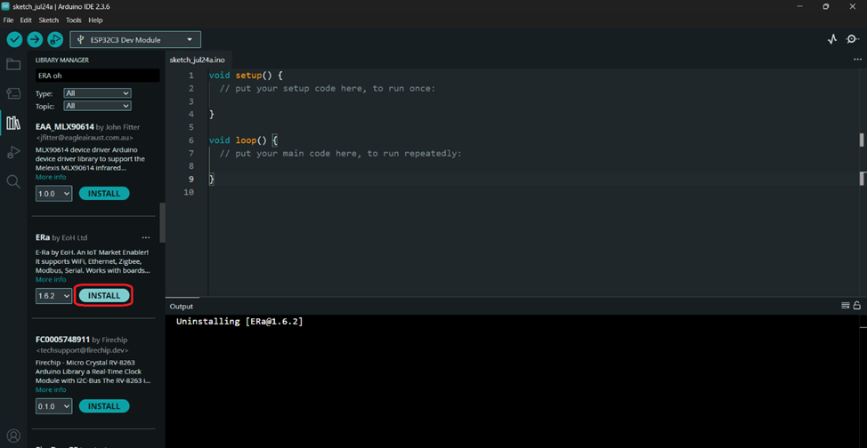Image resolution: width=867 pixels, height=448 pixels.
Task: Click the put your setup code comment
Action: click(x=328, y=88)
